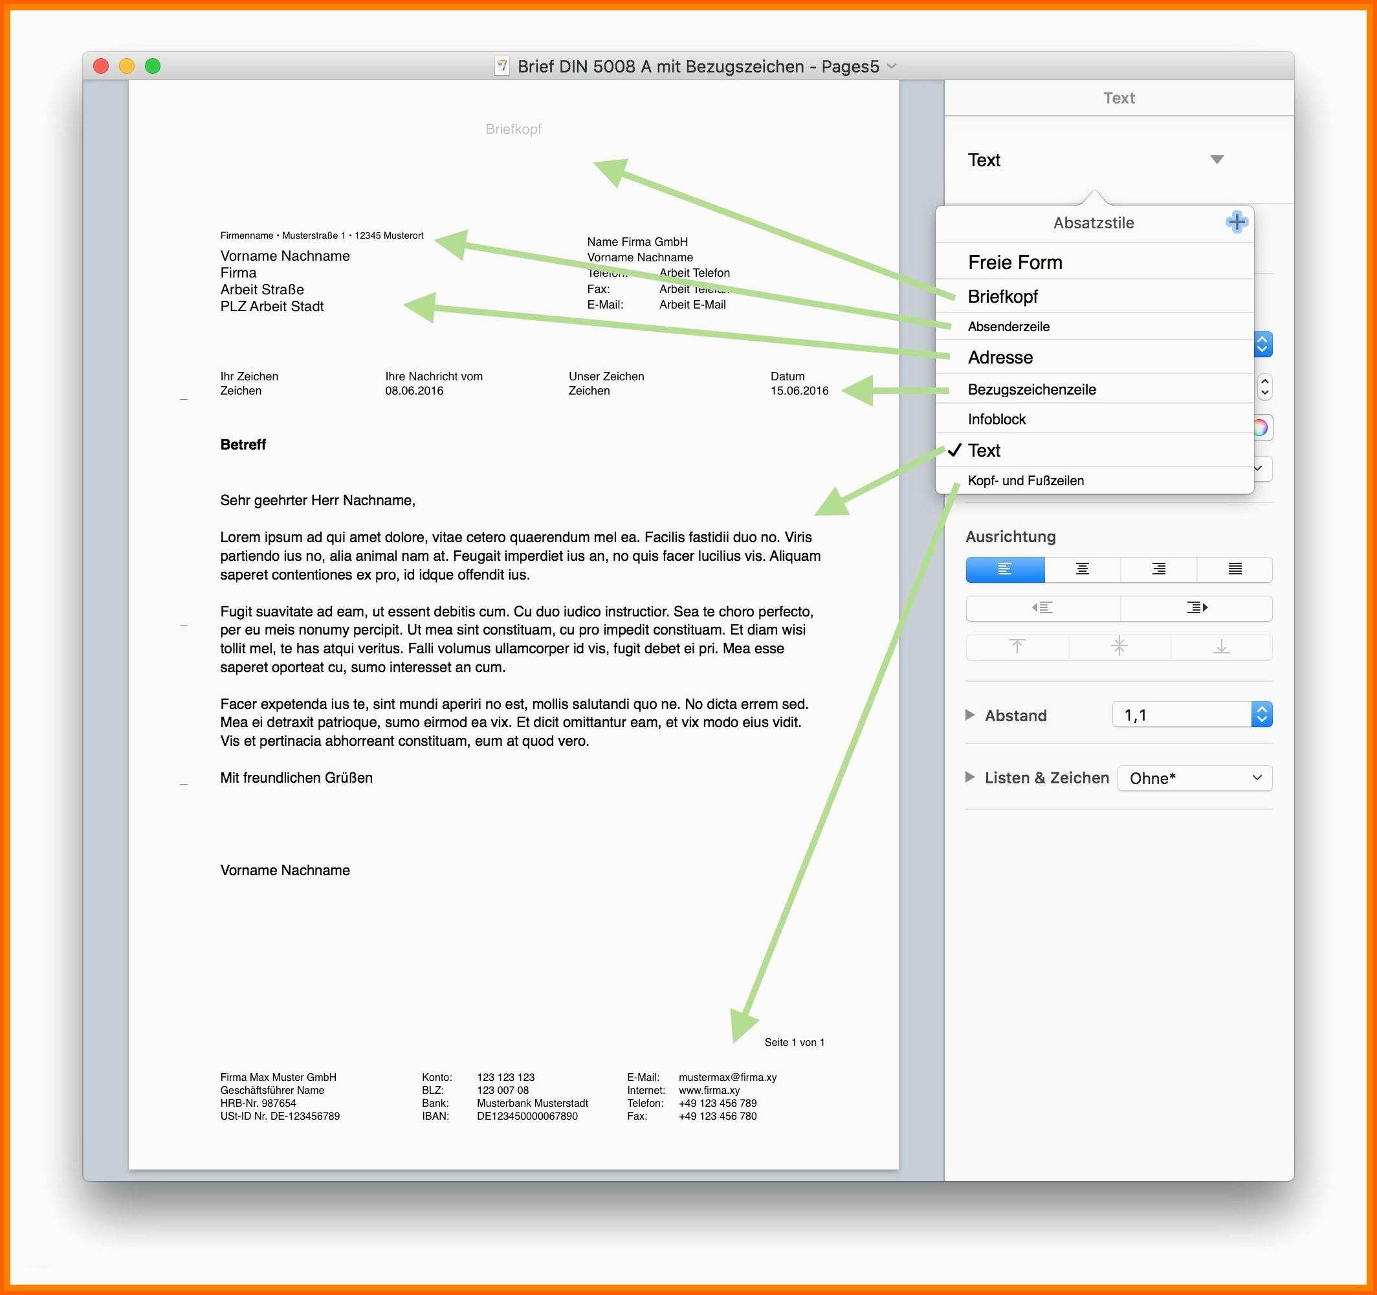Click the paragraph starting 'Lorem ipsum ad qui'
1377x1295 pixels.
click(520, 556)
